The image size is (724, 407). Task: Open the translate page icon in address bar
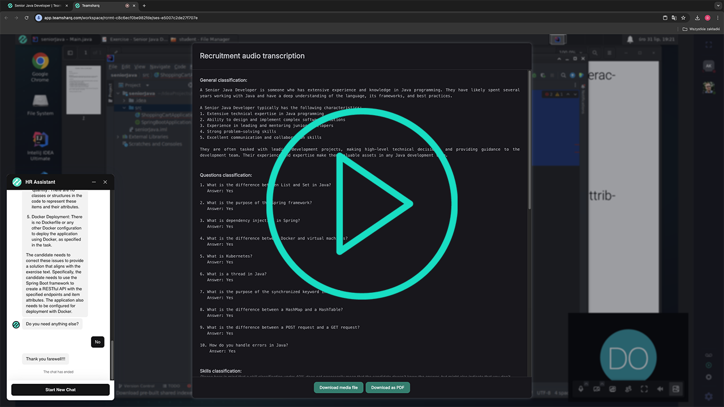[x=674, y=18]
